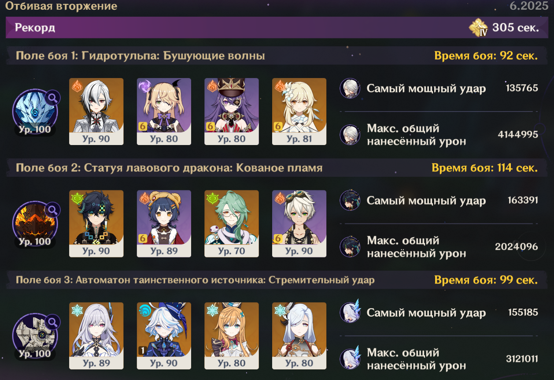Select the level 89 Pyro character with bear hat

coord(164,224)
